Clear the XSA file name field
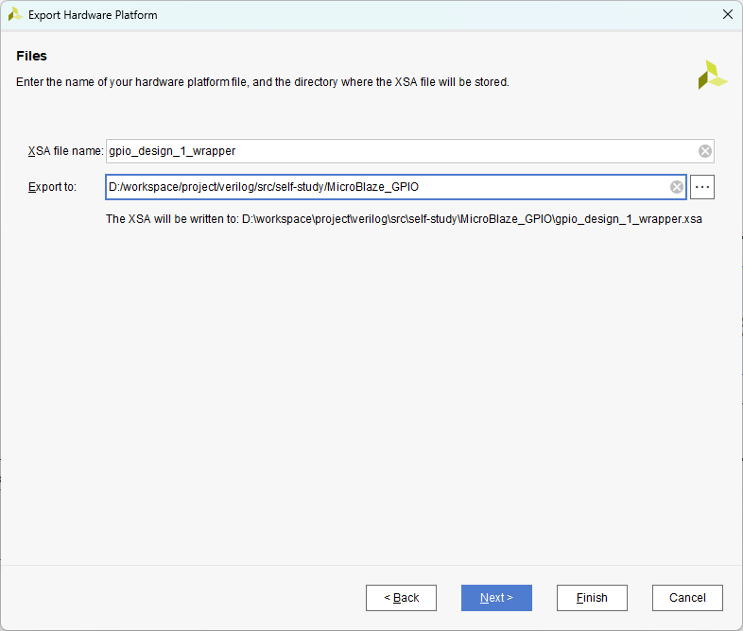Image resolution: width=743 pixels, height=631 pixels. pos(704,151)
